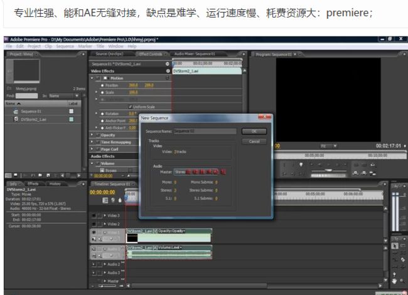Select the Razor tool in Tools panel
This screenshot has width=408, height=295.
pyautogui.click(x=402, y=260)
